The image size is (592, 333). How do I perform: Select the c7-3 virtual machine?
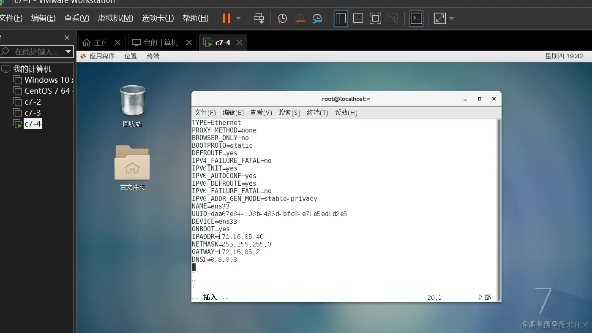27,113
